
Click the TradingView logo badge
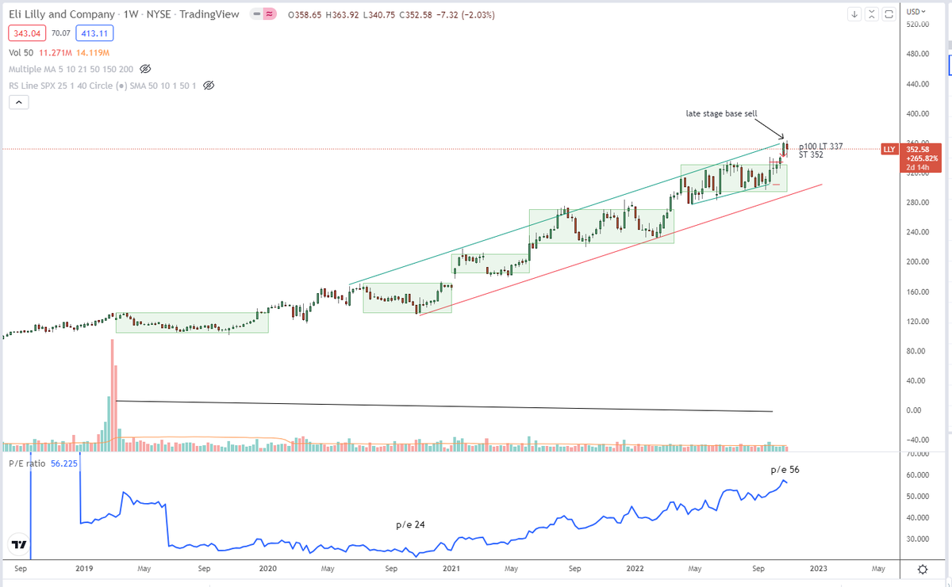coord(19,545)
